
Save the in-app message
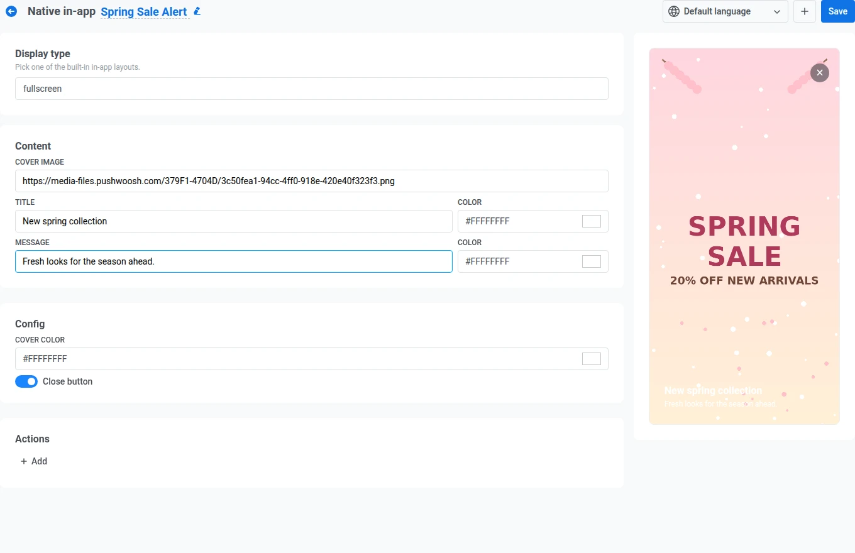tap(837, 11)
